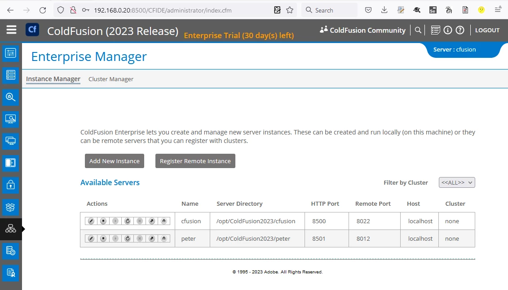This screenshot has height=290, width=508.
Task: Open Server Monitoring screen-magnifier sidebar icon
Action: tap(11, 119)
